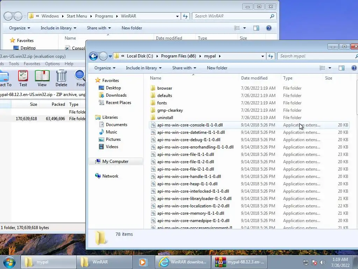The height and width of the screenshot is (269, 358).
Task: Select api-ms-win-core-debug-l1-1-0.dll file
Action: pos(249,139)
